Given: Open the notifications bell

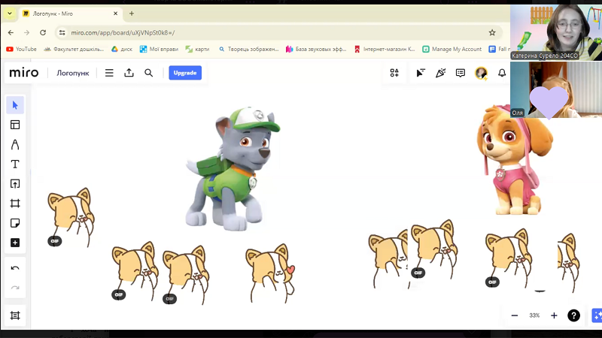Looking at the screenshot, I should coord(502,73).
